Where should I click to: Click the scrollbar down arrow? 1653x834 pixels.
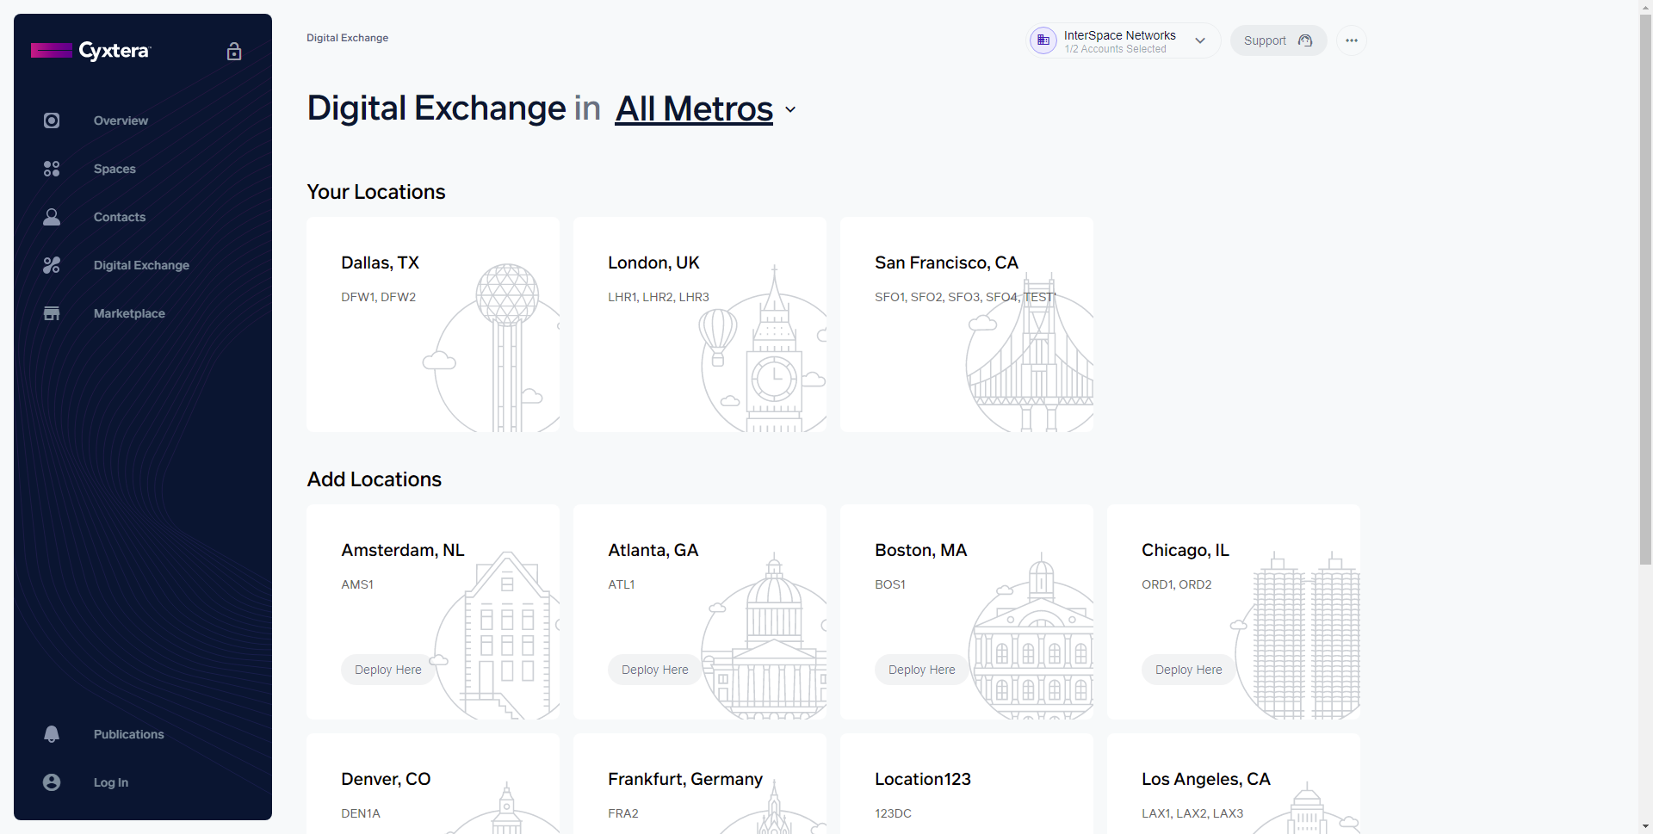point(1645,826)
